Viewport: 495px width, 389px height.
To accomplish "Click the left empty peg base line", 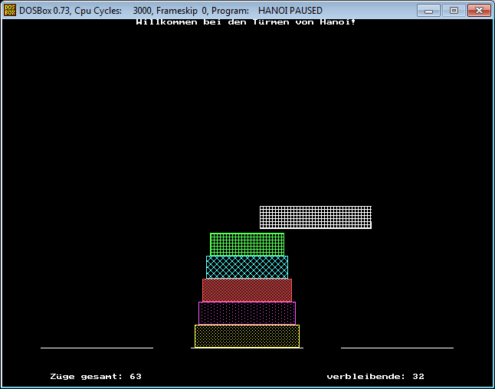I will coord(97,348).
